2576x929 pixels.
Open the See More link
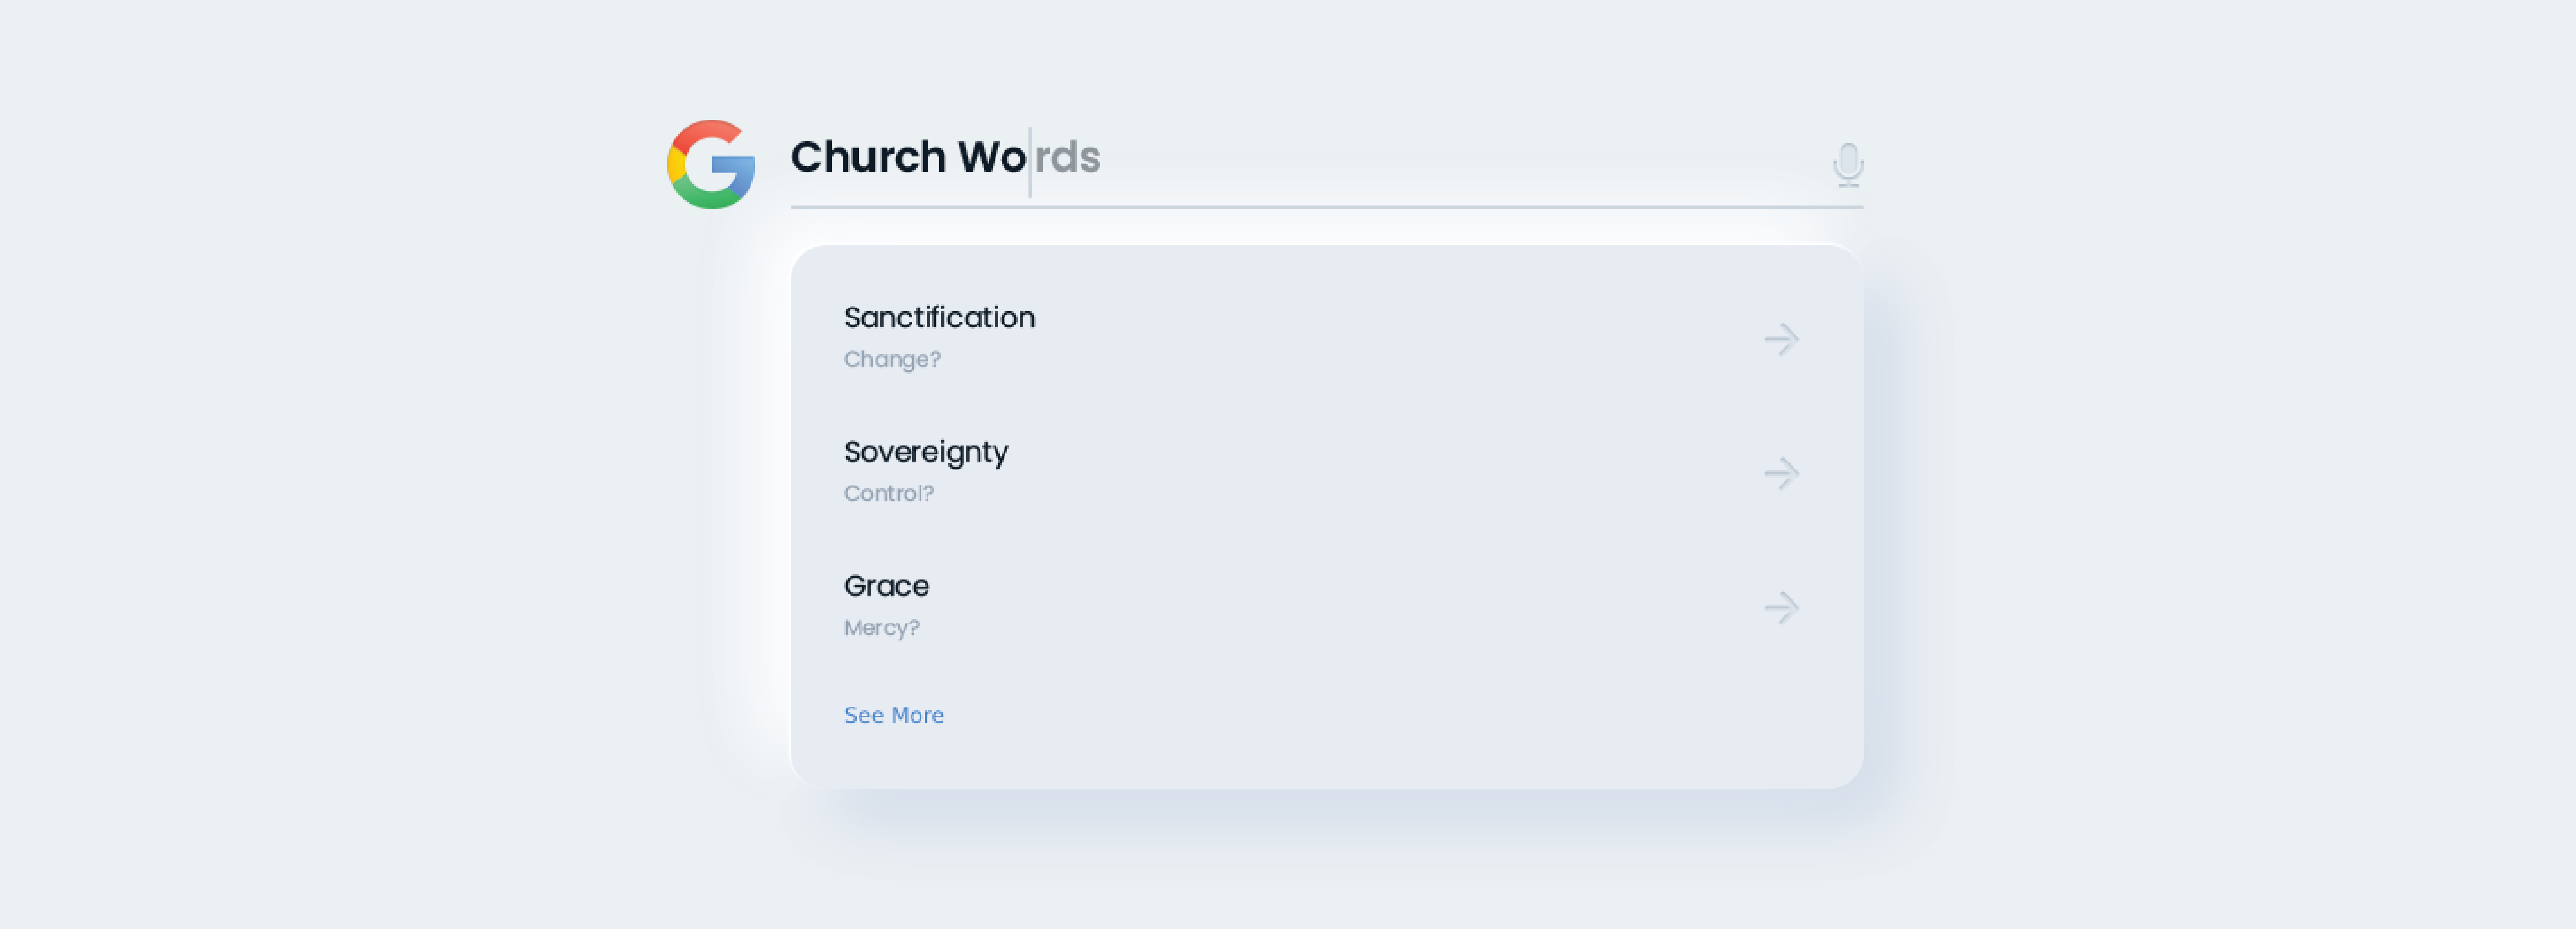[x=893, y=715]
